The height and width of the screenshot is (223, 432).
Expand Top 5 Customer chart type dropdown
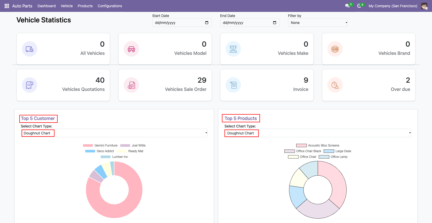[x=114, y=133]
